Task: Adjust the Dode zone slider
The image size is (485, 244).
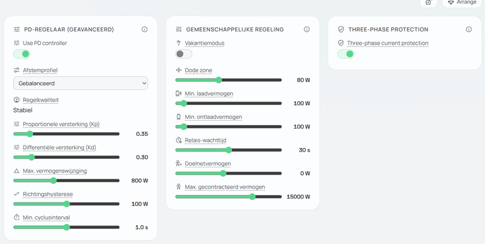Action: tap(229, 80)
